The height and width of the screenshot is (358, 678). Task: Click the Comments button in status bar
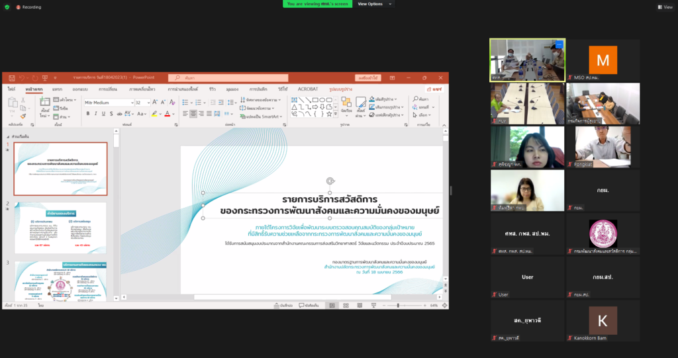[x=309, y=305]
